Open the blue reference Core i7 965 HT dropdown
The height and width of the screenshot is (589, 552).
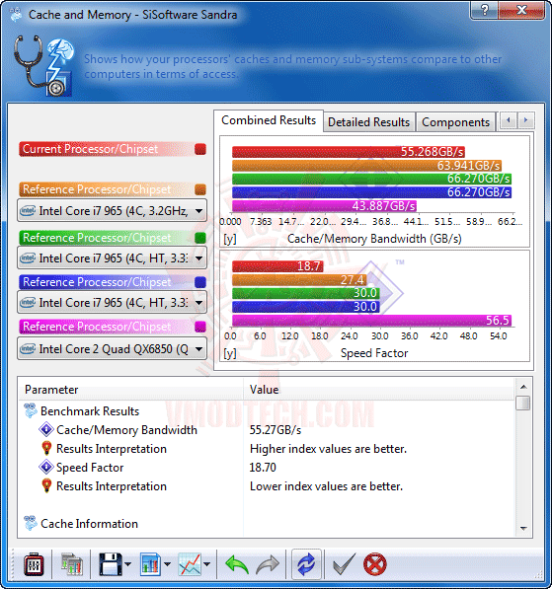tap(112, 302)
